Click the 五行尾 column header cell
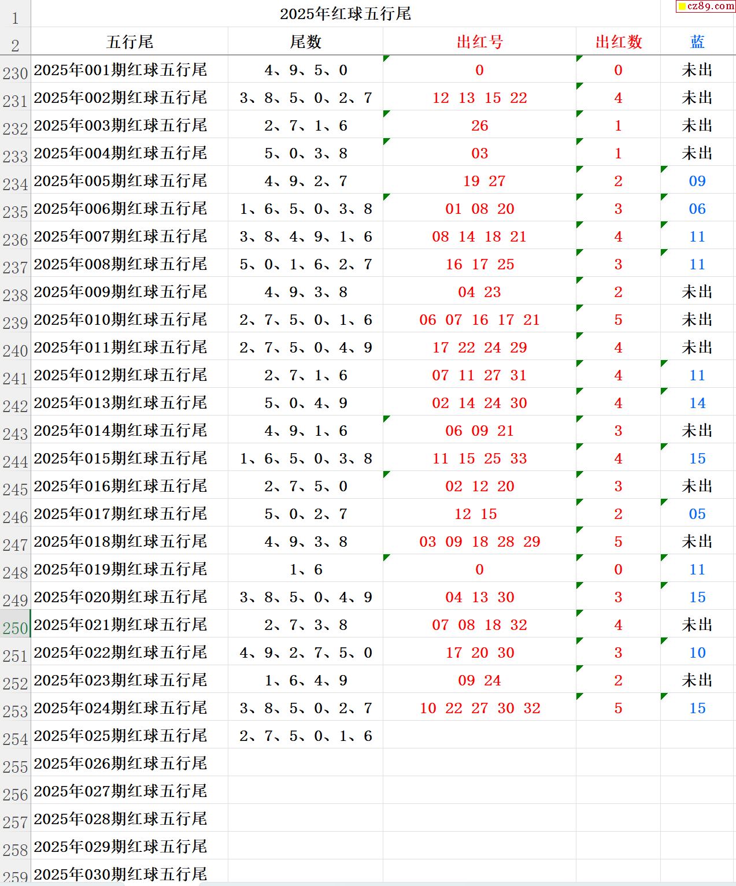The height and width of the screenshot is (886, 736). tap(130, 42)
